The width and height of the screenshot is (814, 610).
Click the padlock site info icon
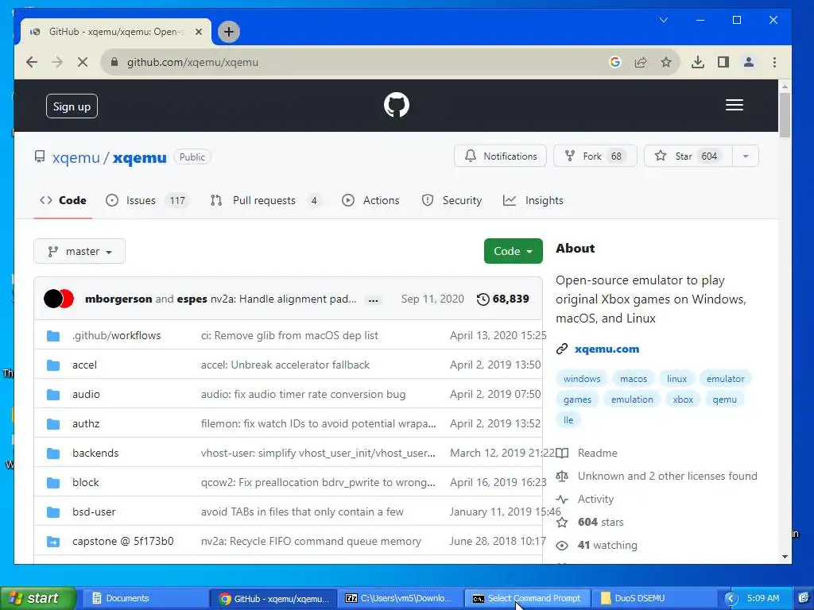114,62
